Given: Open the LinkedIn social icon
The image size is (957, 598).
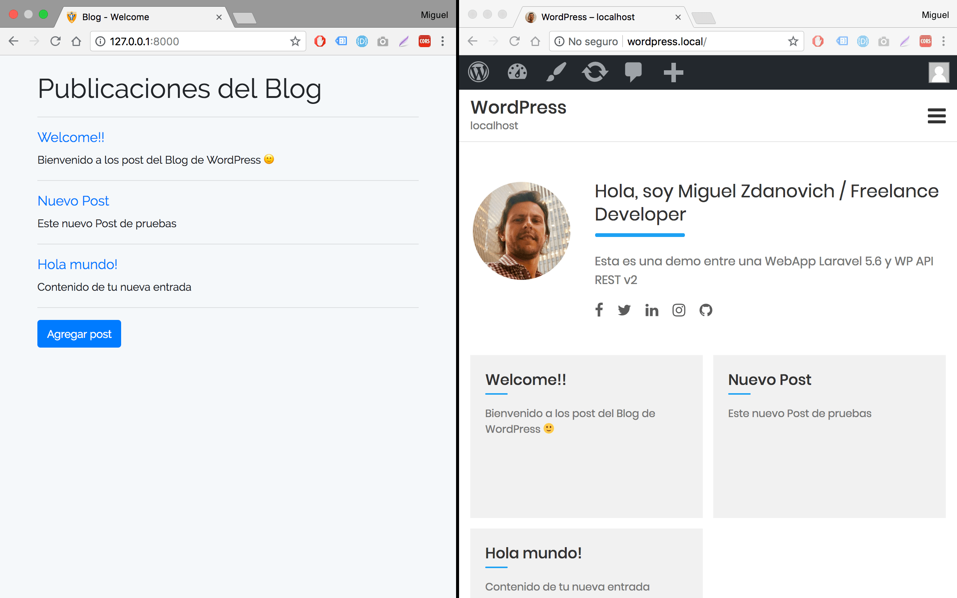Looking at the screenshot, I should [x=651, y=310].
